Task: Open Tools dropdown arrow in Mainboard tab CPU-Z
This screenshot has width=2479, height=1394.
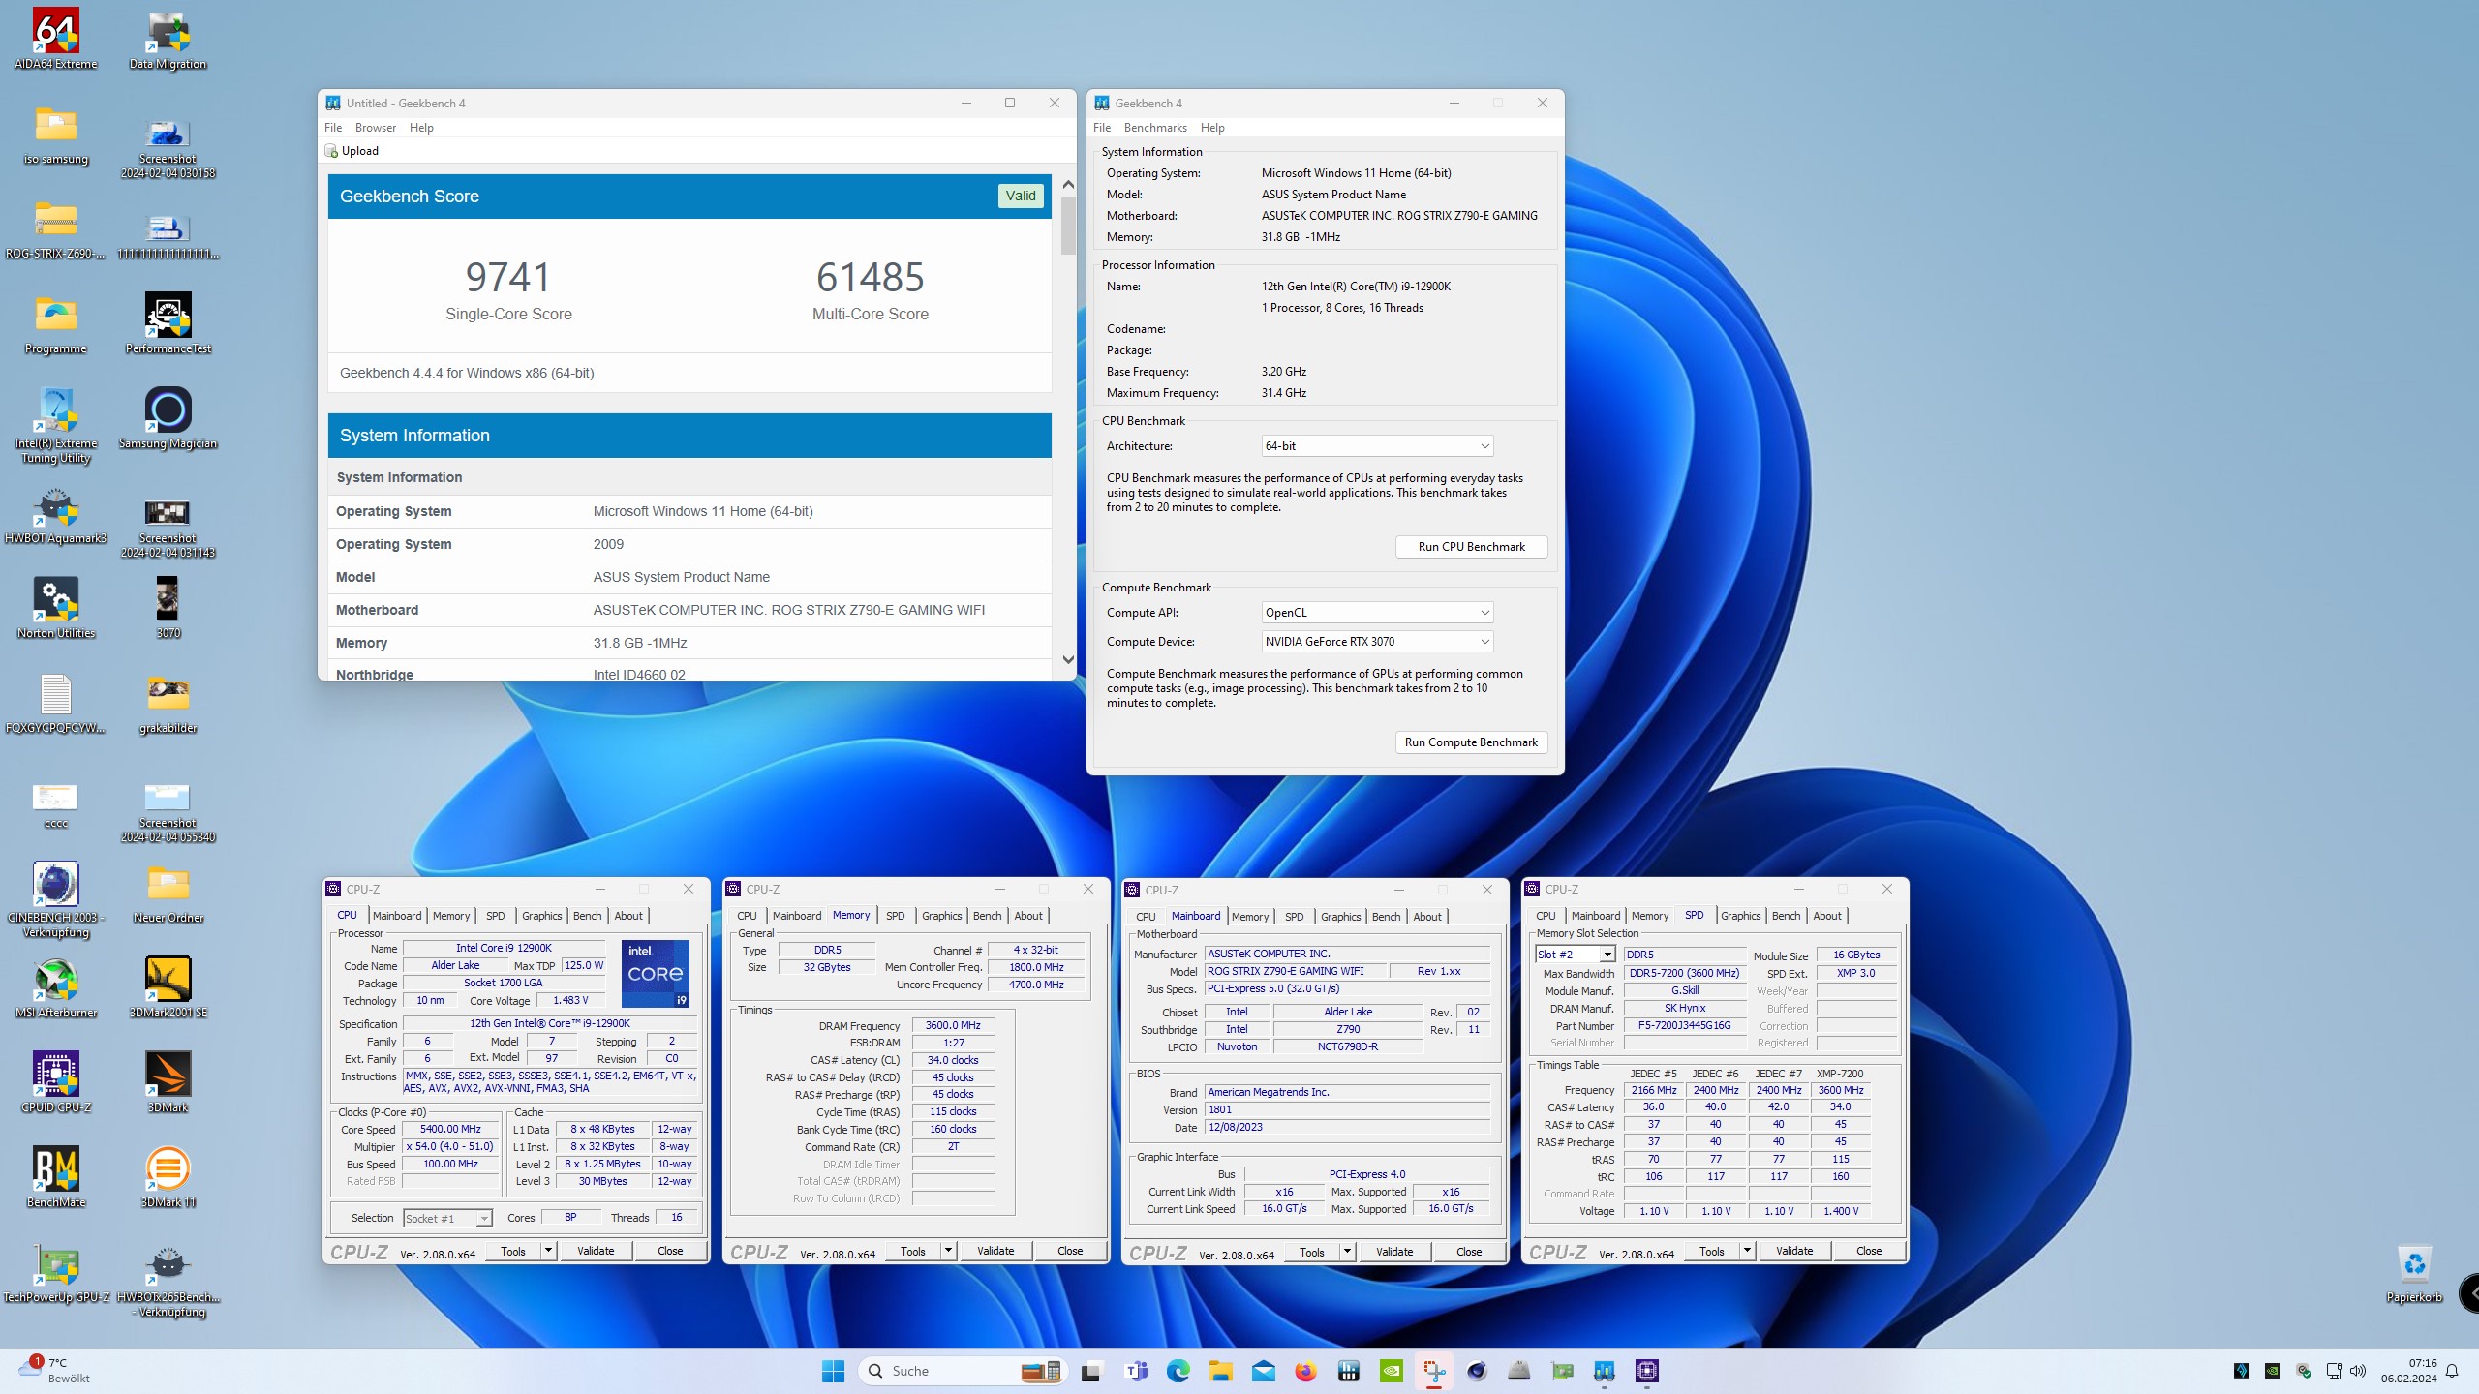Action: [1347, 1252]
